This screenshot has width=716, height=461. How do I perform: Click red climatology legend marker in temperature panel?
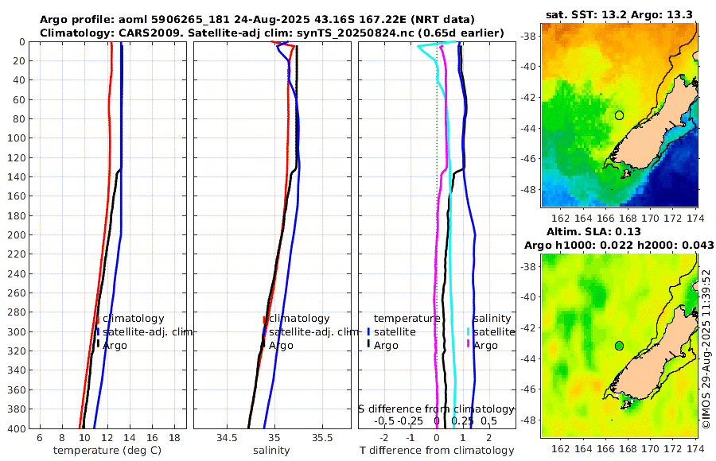tap(98, 319)
